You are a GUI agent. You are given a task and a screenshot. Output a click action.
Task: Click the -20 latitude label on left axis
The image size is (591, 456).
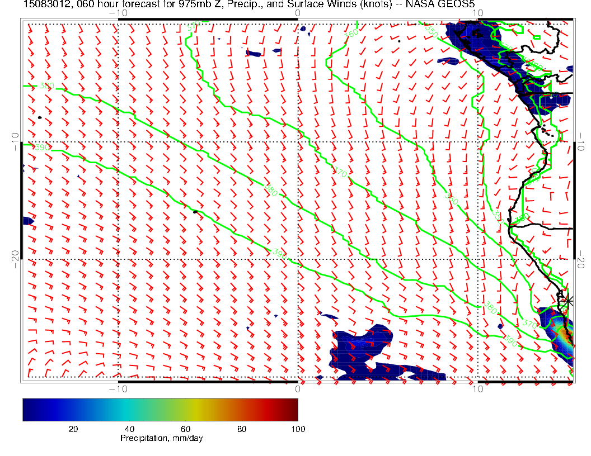(15, 255)
